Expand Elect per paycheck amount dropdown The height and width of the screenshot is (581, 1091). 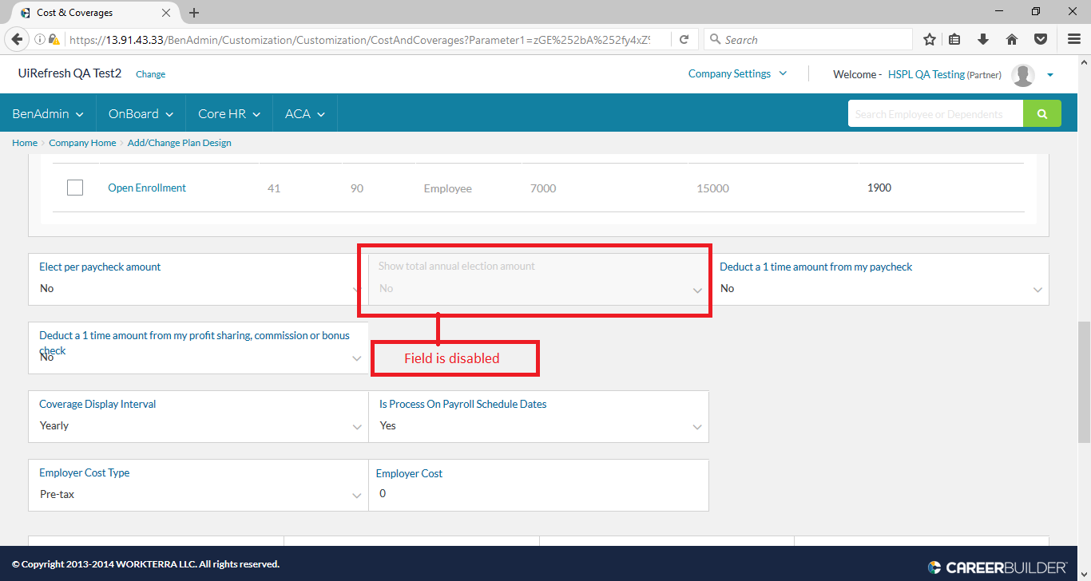click(197, 288)
